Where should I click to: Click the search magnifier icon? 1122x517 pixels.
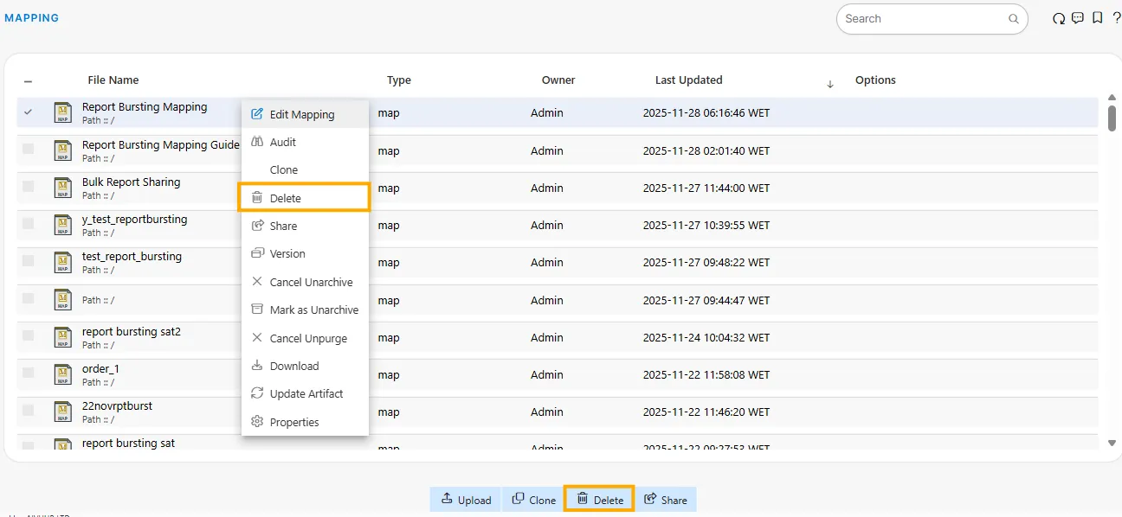[x=1014, y=19]
